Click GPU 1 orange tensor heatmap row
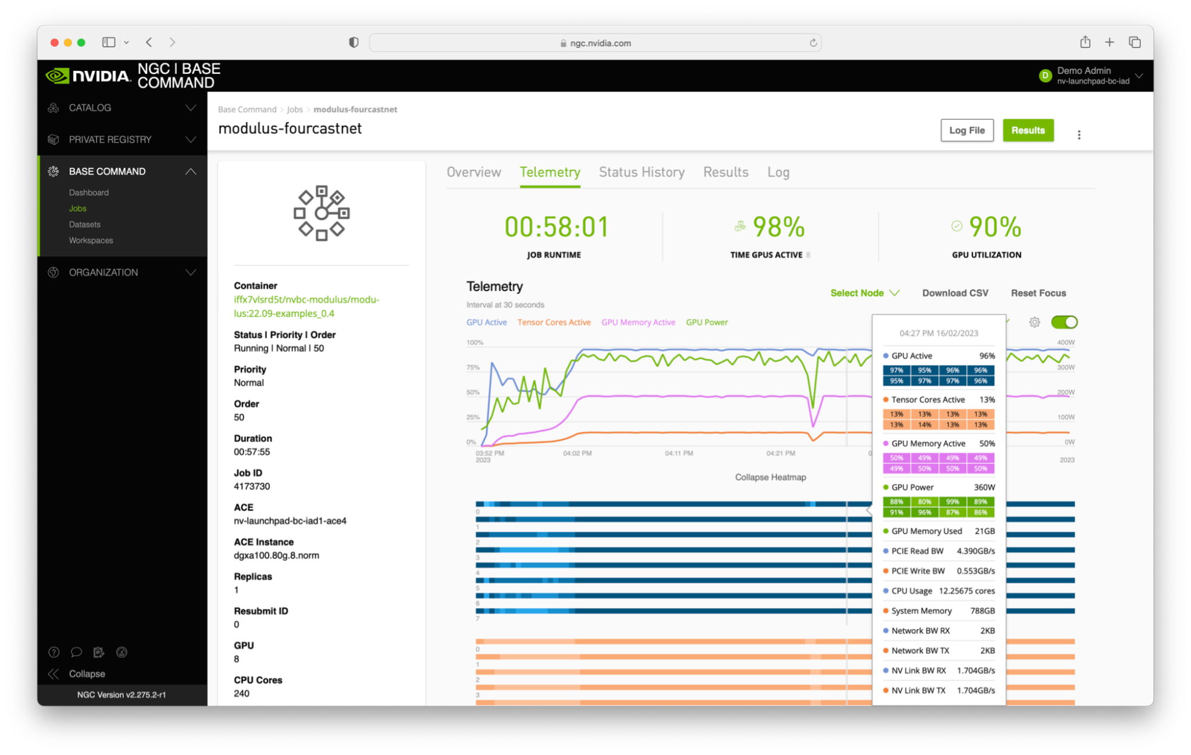1191x755 pixels. coord(673,657)
